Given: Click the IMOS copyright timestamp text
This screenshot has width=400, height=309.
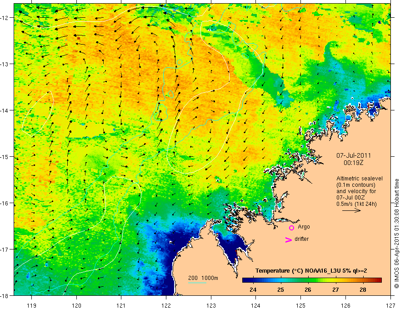Looking at the screenshot, I should (x=396, y=233).
